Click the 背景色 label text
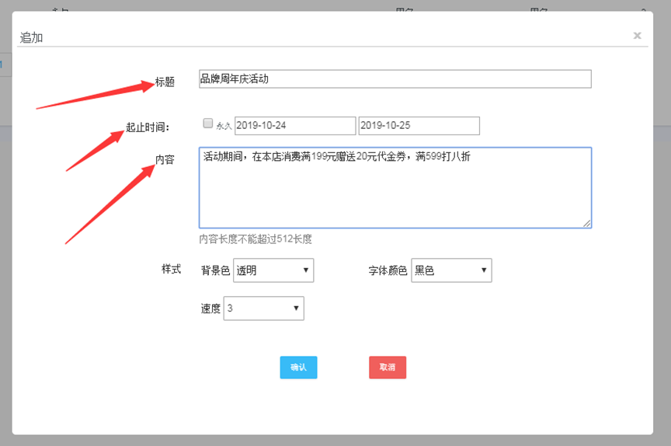The image size is (671, 446). click(215, 270)
